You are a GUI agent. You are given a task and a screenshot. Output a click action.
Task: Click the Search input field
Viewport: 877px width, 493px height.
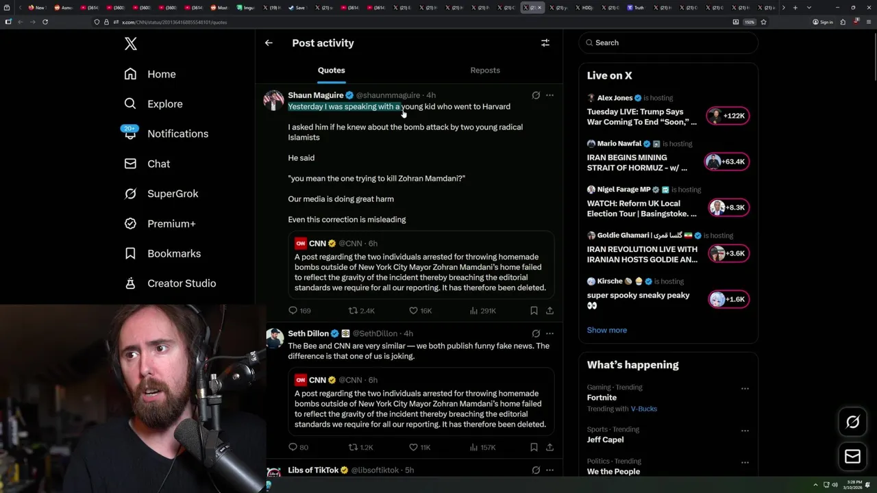(x=668, y=42)
